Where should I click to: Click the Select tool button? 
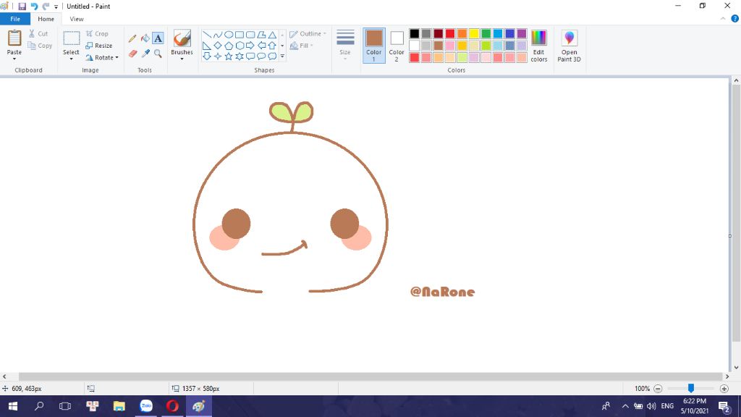coord(71,43)
